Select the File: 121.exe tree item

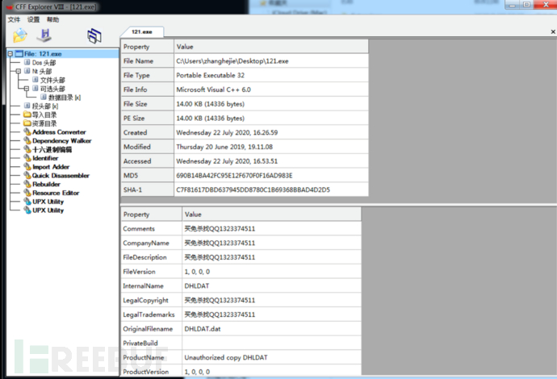tap(43, 54)
